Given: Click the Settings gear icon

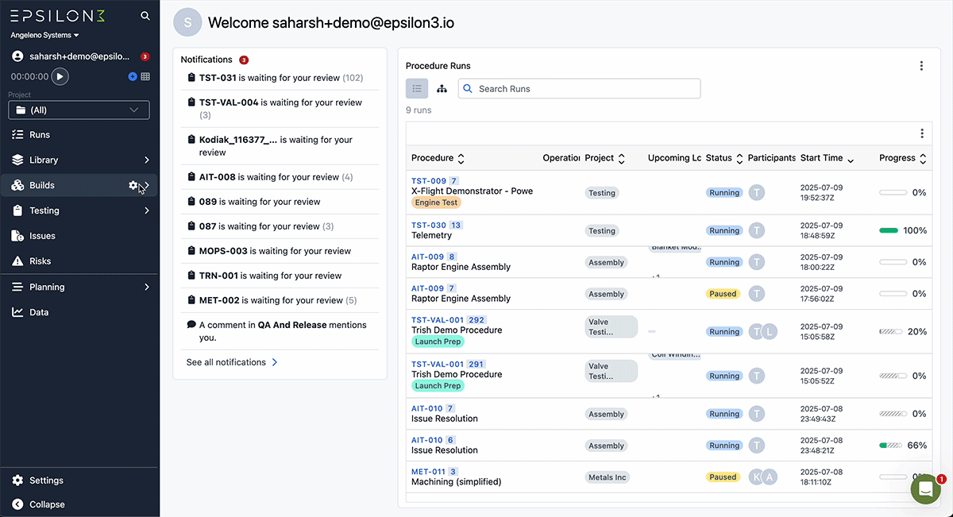Looking at the screenshot, I should pyautogui.click(x=17, y=480).
